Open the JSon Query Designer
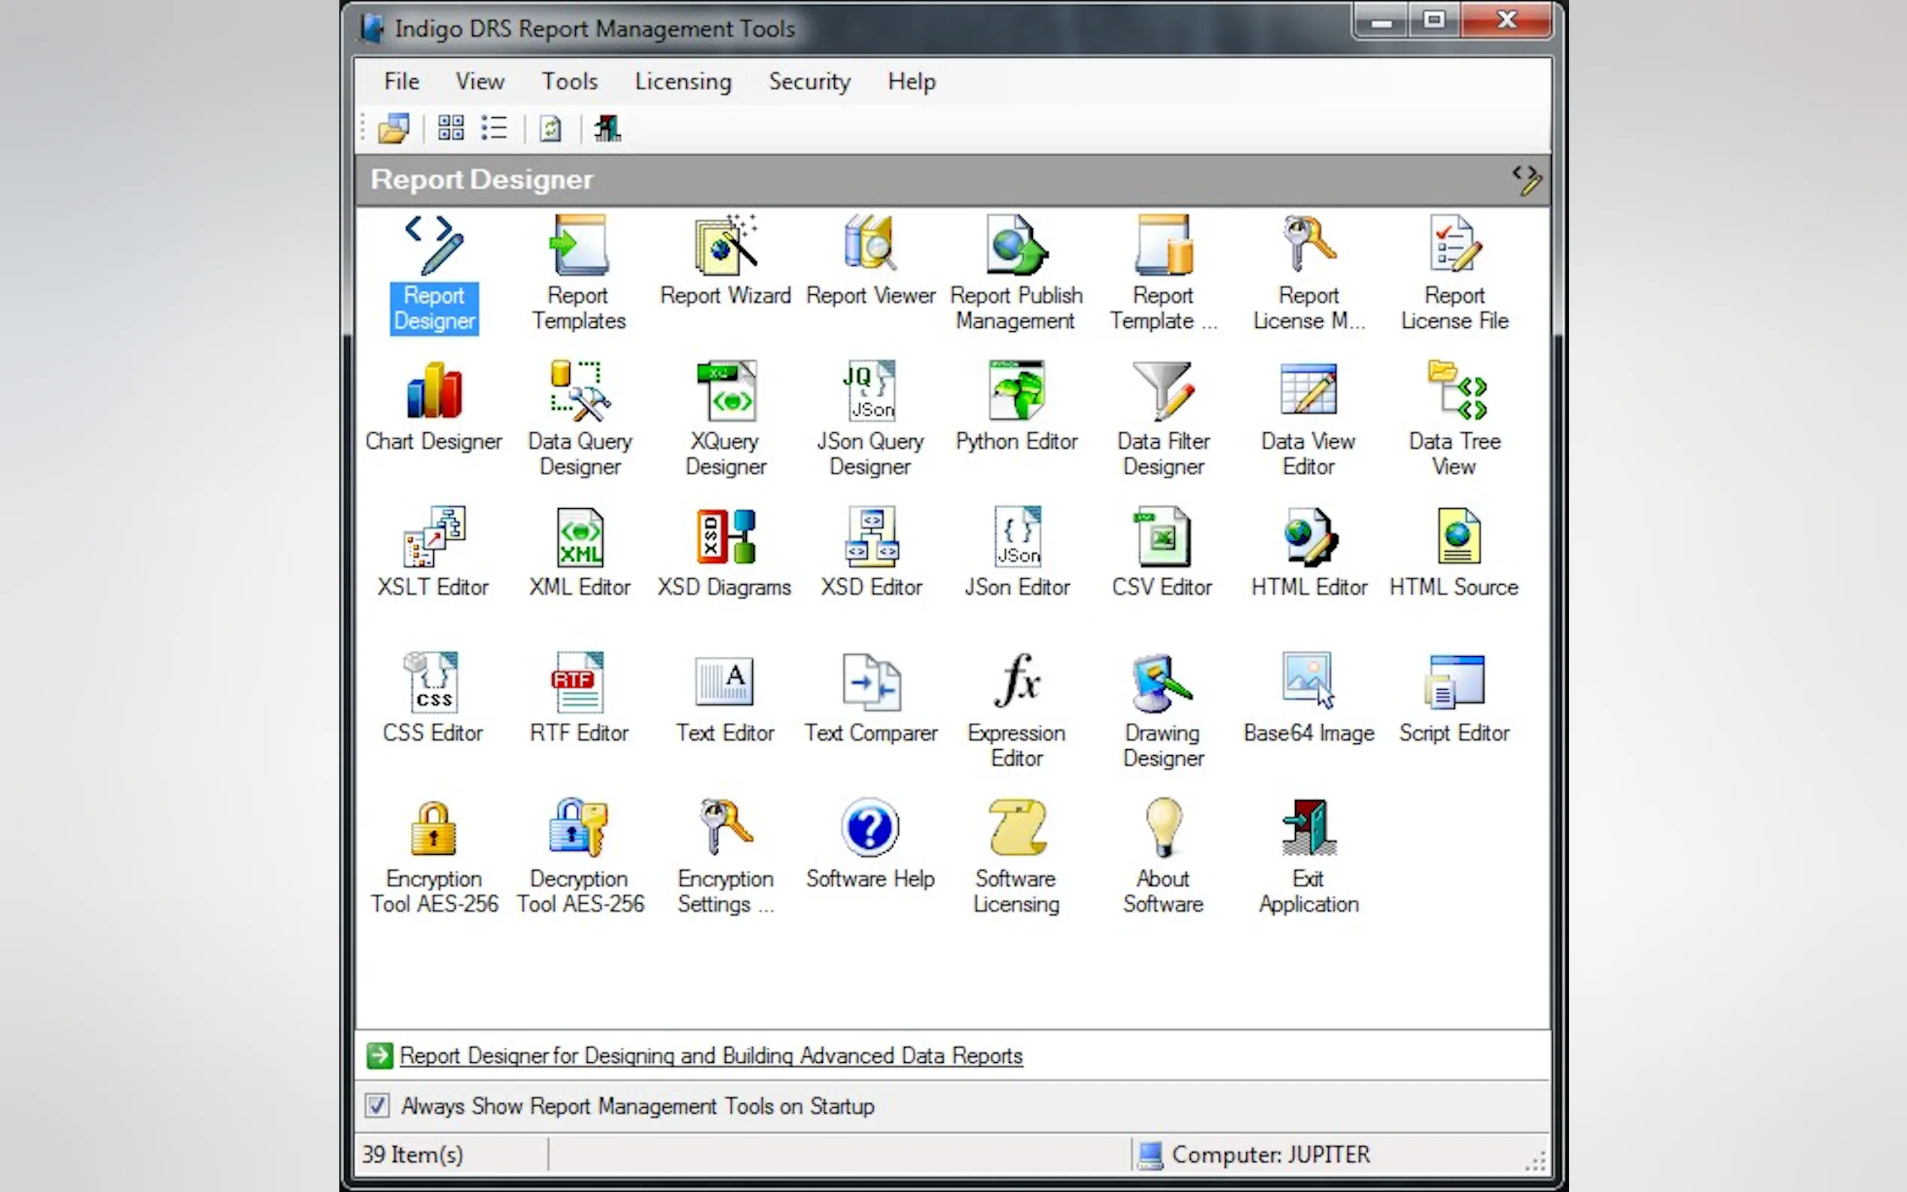This screenshot has height=1192, width=1907. coord(870,420)
